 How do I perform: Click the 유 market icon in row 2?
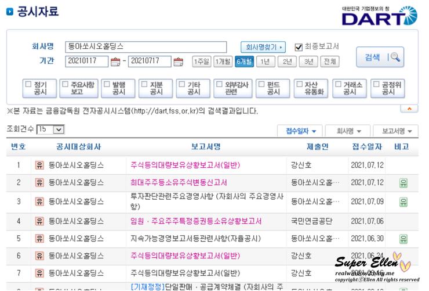[39, 183]
